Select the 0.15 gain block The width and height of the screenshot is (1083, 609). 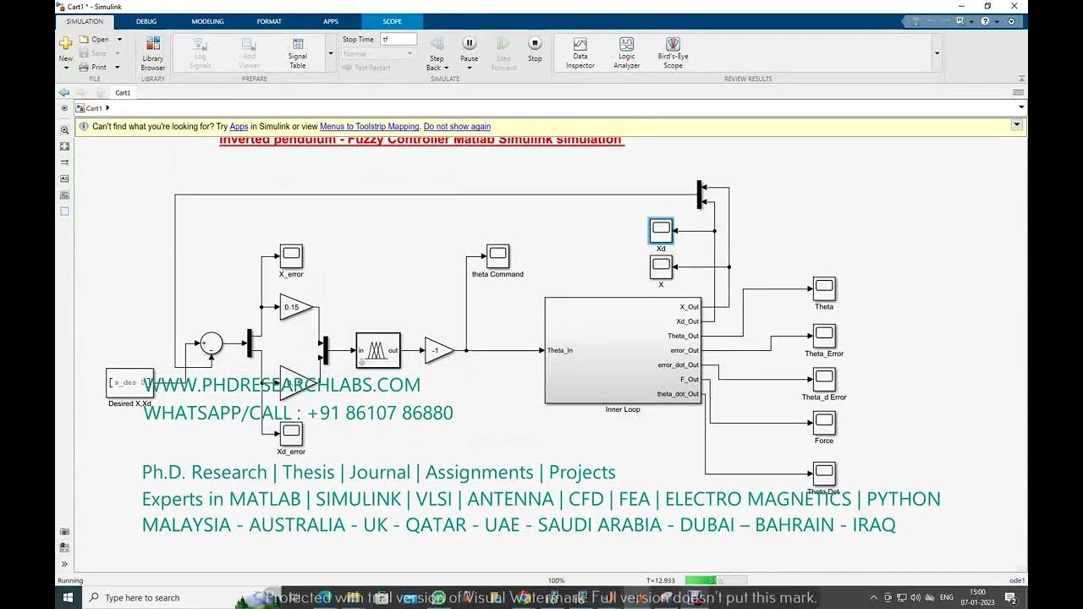tap(296, 307)
